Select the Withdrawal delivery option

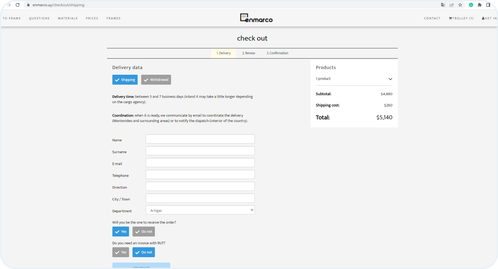[156, 80]
